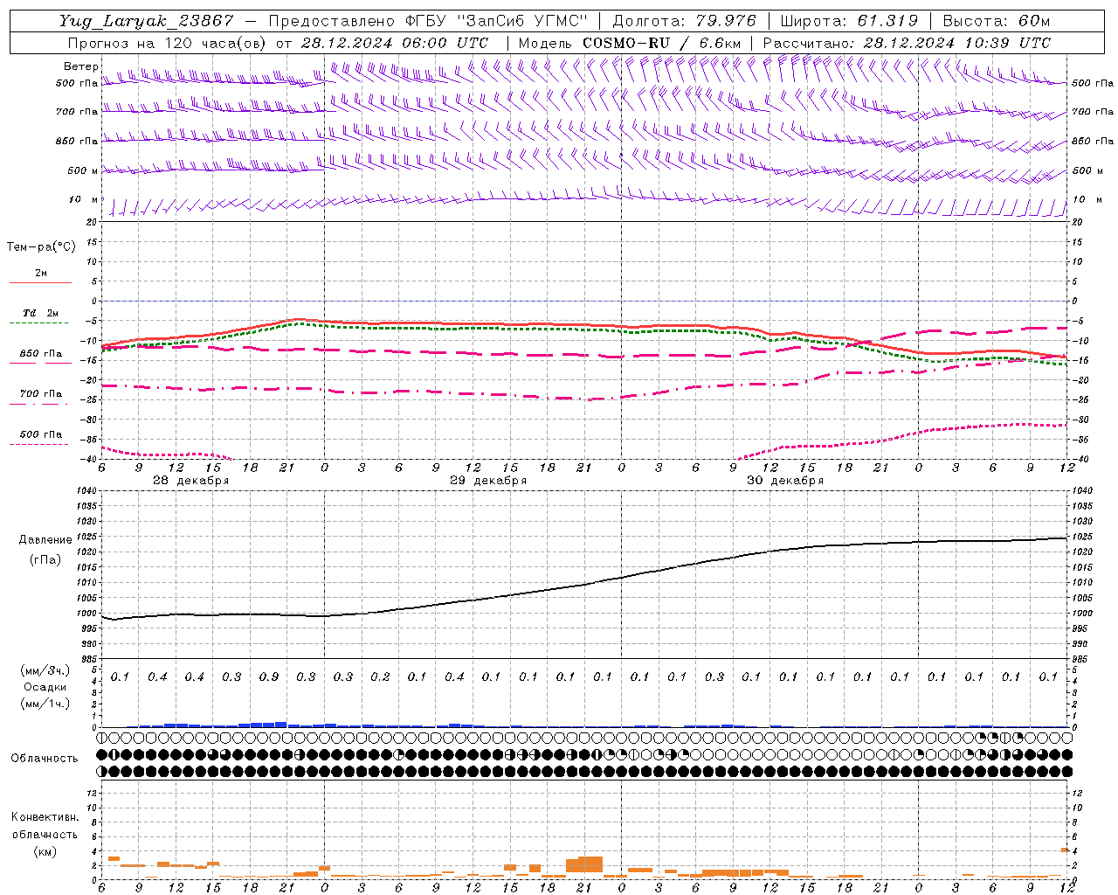This screenshot has height=895, width=1118.
Task: Click the station title Yug_Laryak_23867
Action: click(147, 21)
